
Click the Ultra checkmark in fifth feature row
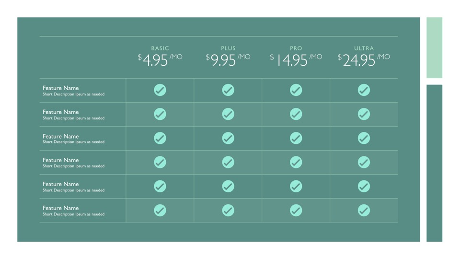point(364,186)
